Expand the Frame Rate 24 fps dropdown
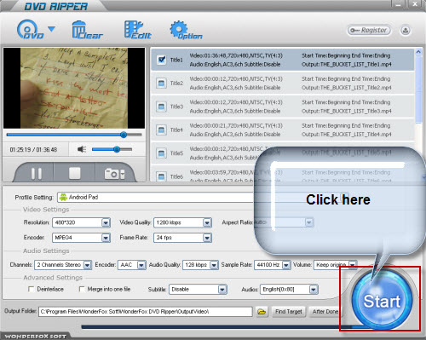Image resolution: width=426 pixels, height=340 pixels. point(207,238)
